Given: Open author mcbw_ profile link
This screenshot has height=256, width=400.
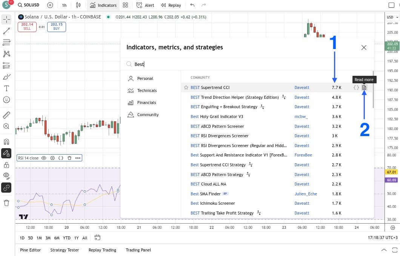Looking at the screenshot, I should pos(301,117).
